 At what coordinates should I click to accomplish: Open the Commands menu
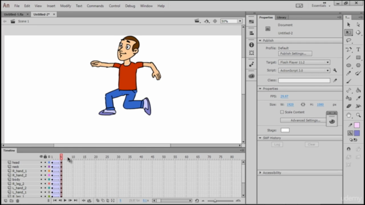[95, 6]
